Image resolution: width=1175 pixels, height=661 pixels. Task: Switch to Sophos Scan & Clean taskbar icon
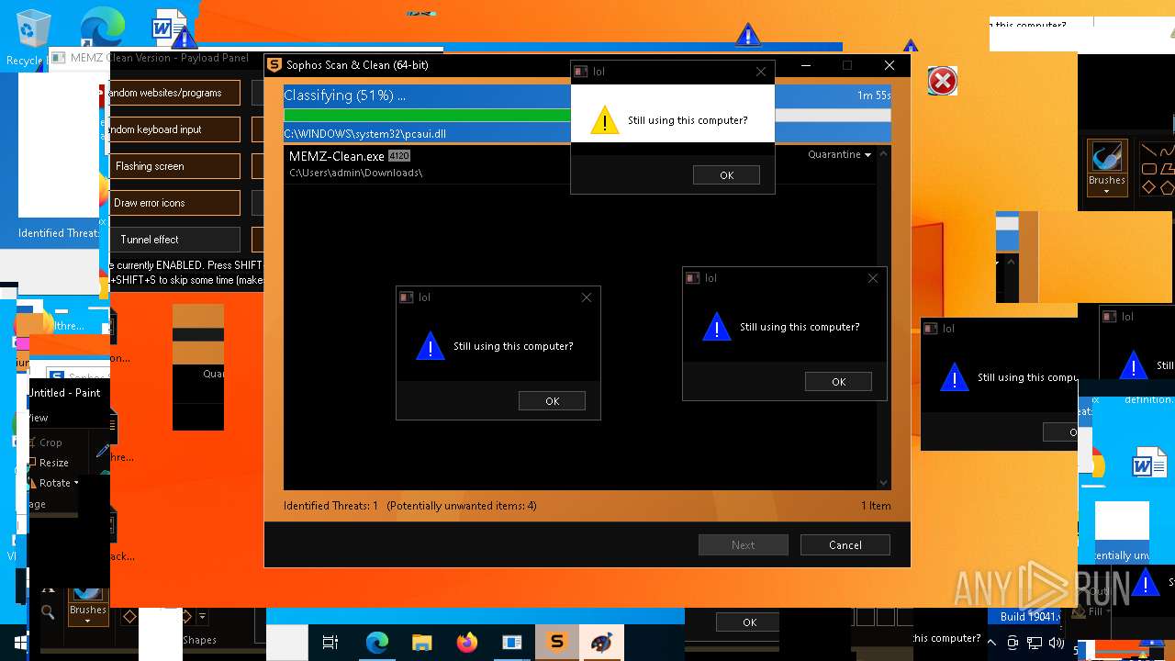(556, 643)
